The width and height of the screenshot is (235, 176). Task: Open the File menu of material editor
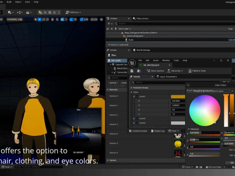pos(140,61)
